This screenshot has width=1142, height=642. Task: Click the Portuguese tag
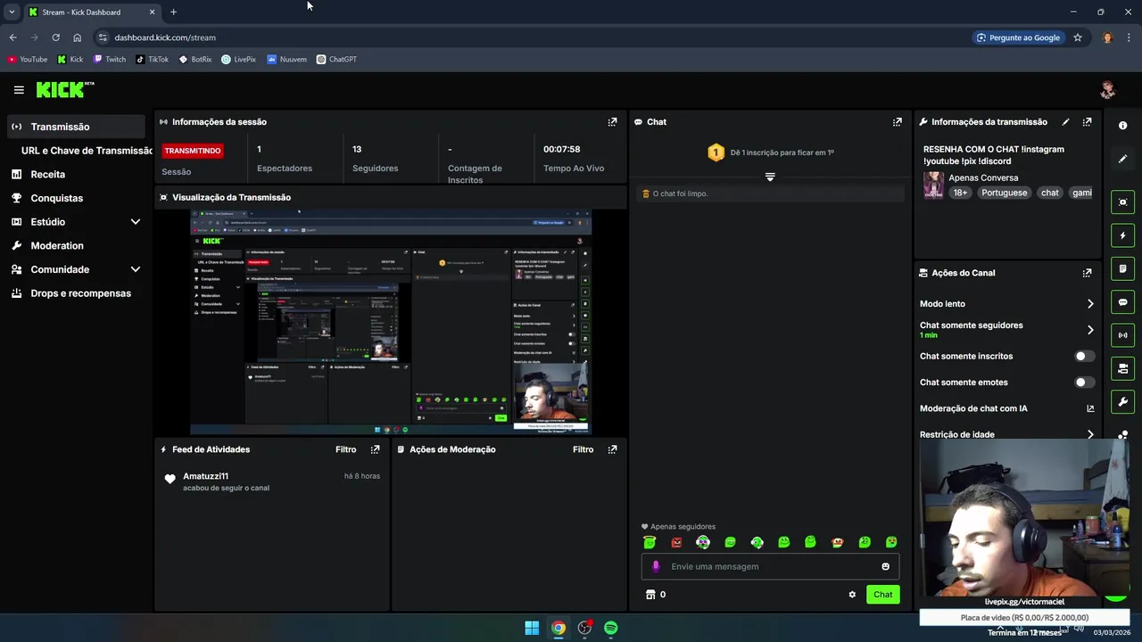1005,193
